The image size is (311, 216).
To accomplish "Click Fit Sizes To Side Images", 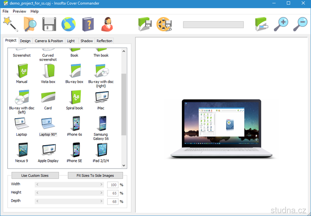I will coord(95,175).
